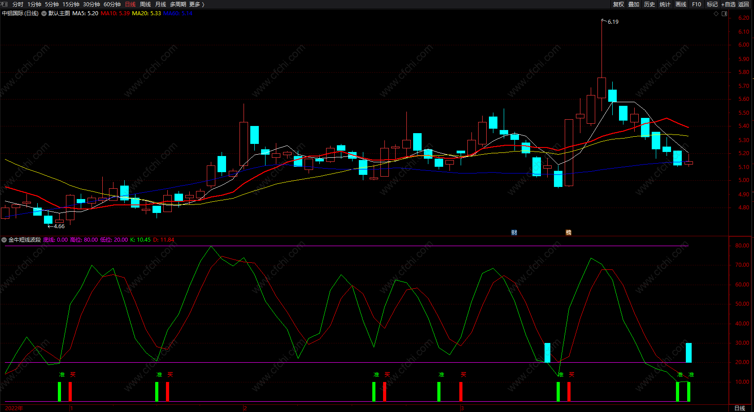This screenshot has height=412, width=754.
Task: Expand the 默认主图 main chart indicator dropdown
Action: pyautogui.click(x=44, y=13)
